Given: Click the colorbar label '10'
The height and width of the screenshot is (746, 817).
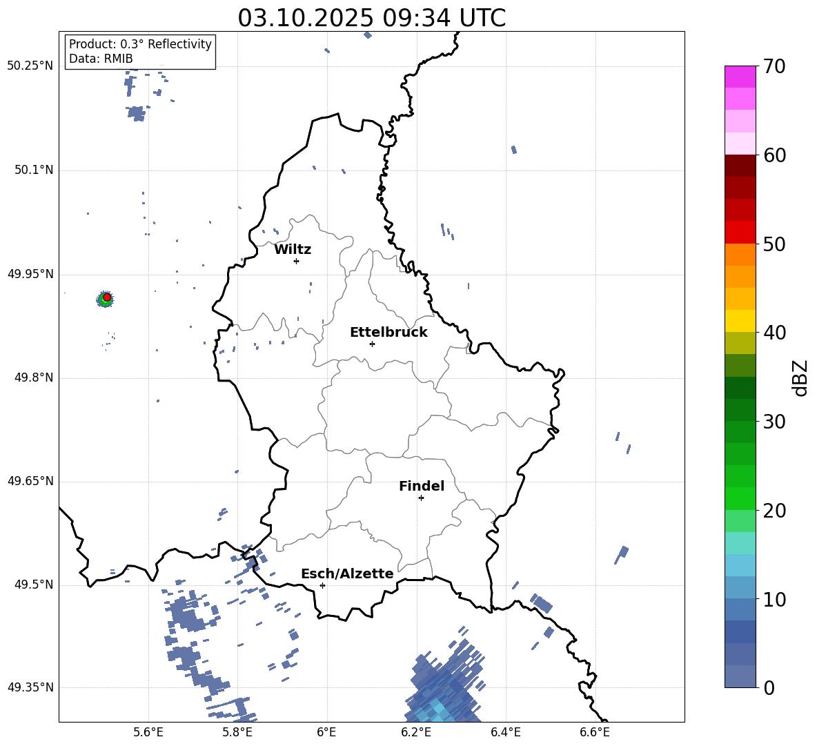Looking at the screenshot, I should tap(774, 600).
